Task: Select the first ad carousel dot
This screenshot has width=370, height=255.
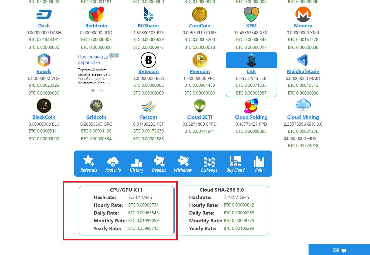Action: (93, 90)
